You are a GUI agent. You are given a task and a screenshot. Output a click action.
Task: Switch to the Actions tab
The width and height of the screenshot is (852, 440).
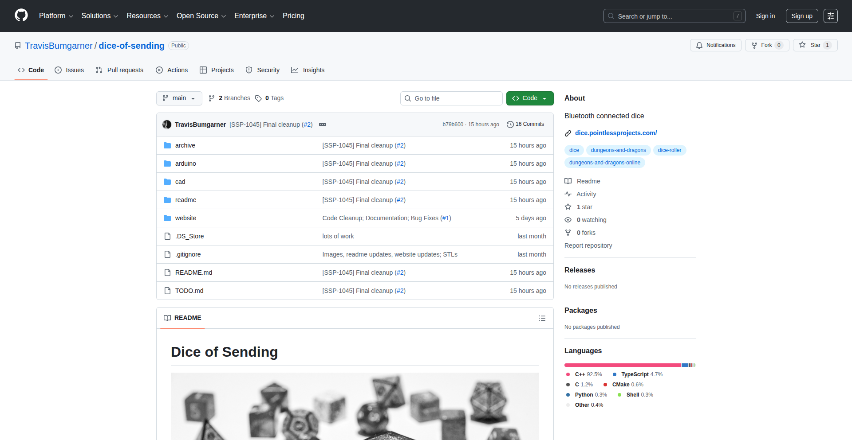172,70
